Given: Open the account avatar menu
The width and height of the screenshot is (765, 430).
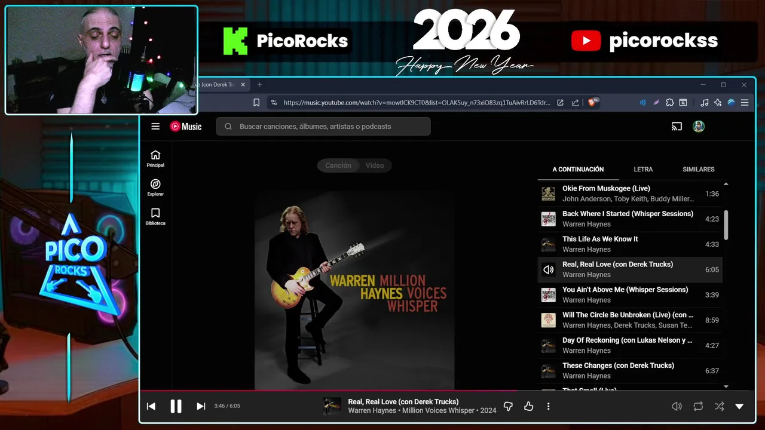Looking at the screenshot, I should click(x=699, y=126).
